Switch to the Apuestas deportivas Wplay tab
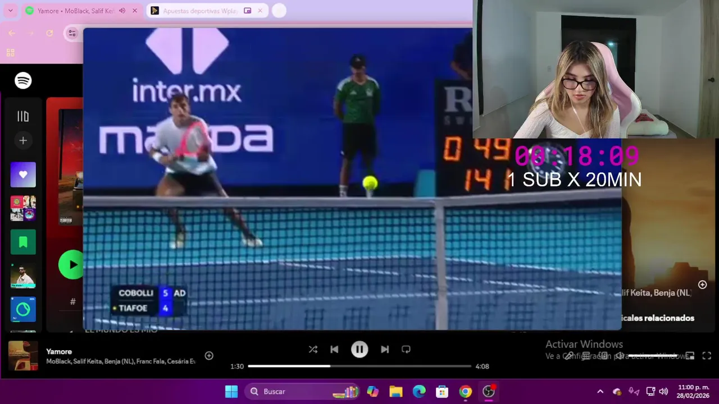 coord(208,11)
